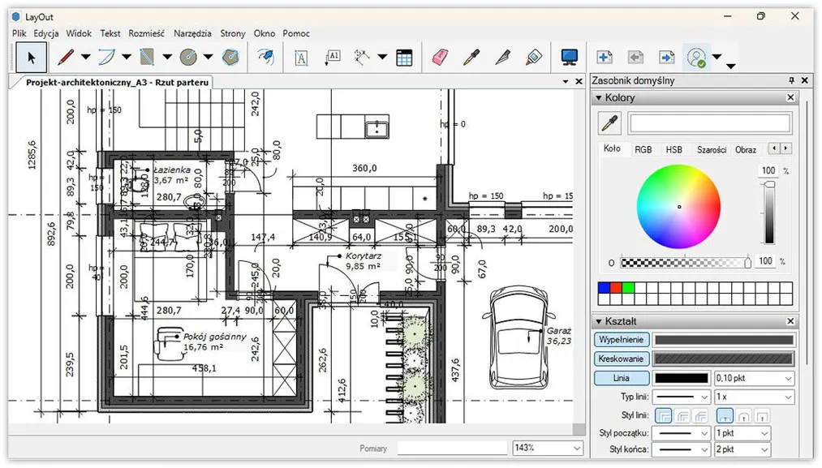Select the arrow Select tool

[32, 58]
